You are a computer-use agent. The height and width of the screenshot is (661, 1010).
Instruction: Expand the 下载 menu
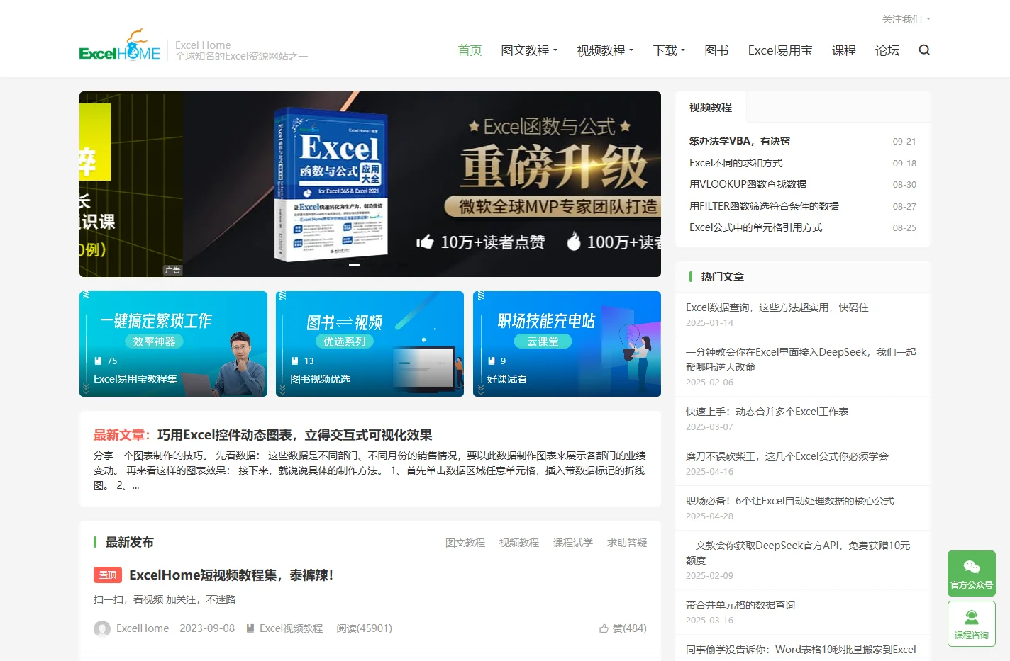669,50
